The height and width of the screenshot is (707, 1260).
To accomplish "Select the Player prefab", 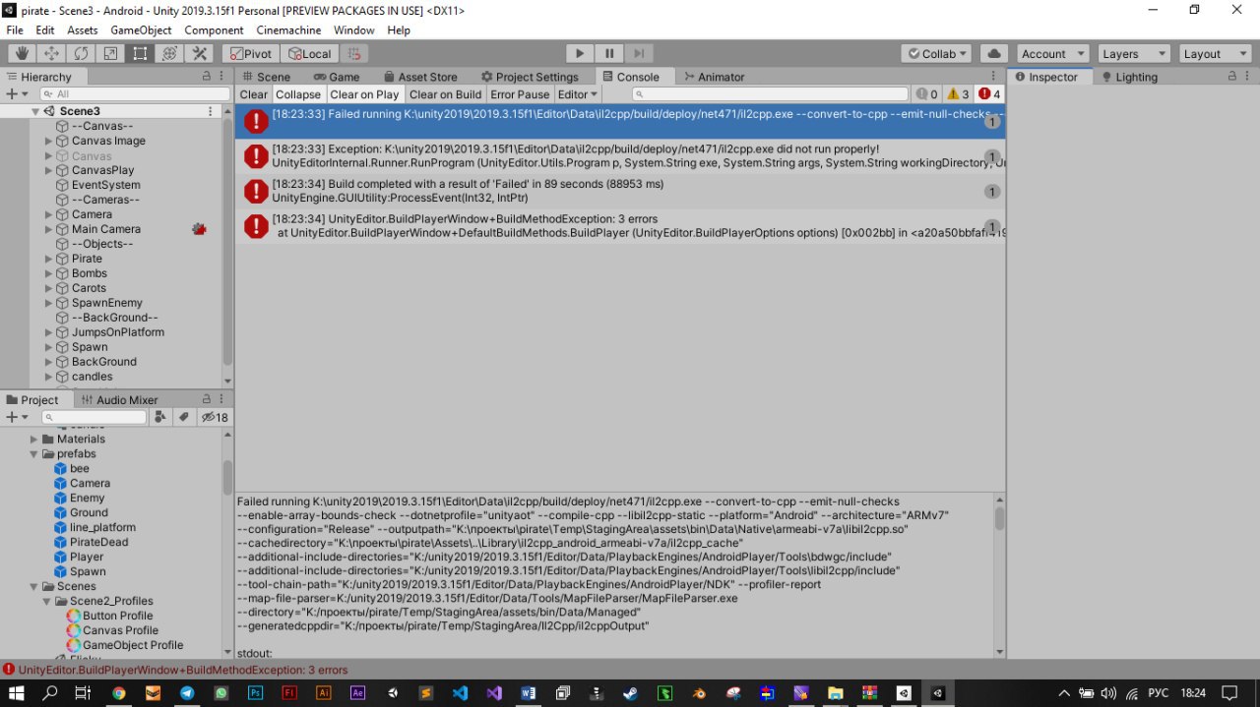I will pyautogui.click(x=87, y=557).
